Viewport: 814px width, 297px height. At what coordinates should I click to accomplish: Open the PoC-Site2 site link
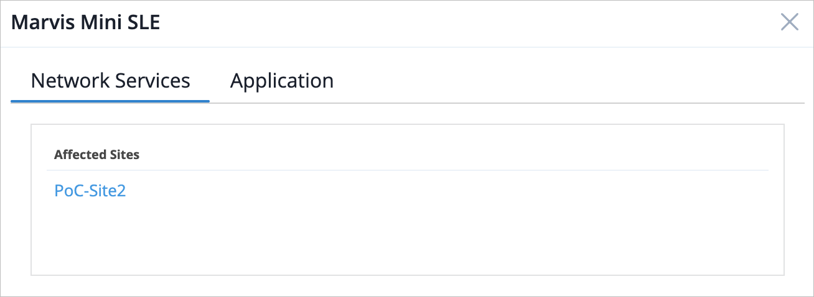90,190
